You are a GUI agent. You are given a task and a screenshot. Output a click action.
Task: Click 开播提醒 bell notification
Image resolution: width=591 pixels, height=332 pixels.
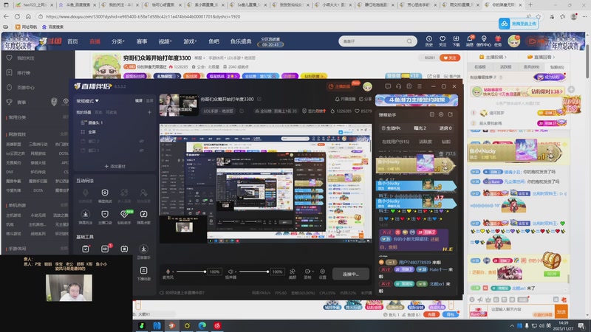pyautogui.click(x=345, y=99)
